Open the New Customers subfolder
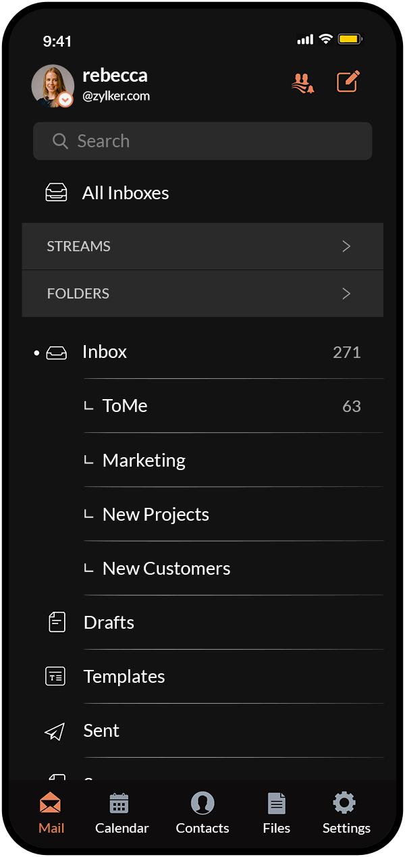 (x=166, y=569)
